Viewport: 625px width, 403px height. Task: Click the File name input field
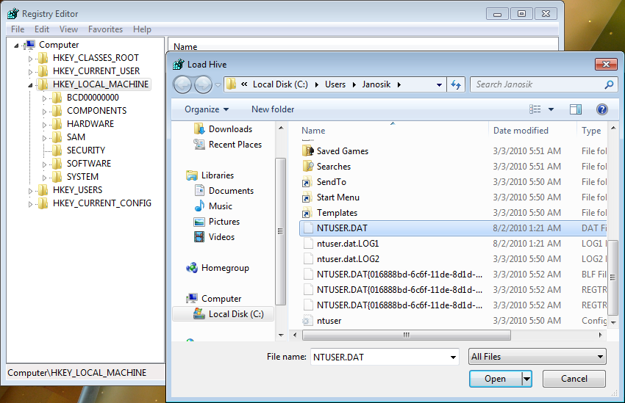click(x=379, y=357)
